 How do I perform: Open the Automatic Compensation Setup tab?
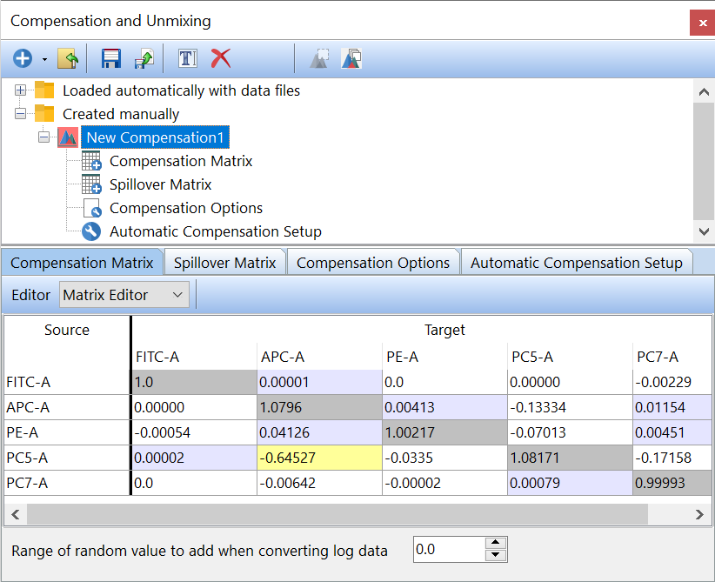[576, 263]
